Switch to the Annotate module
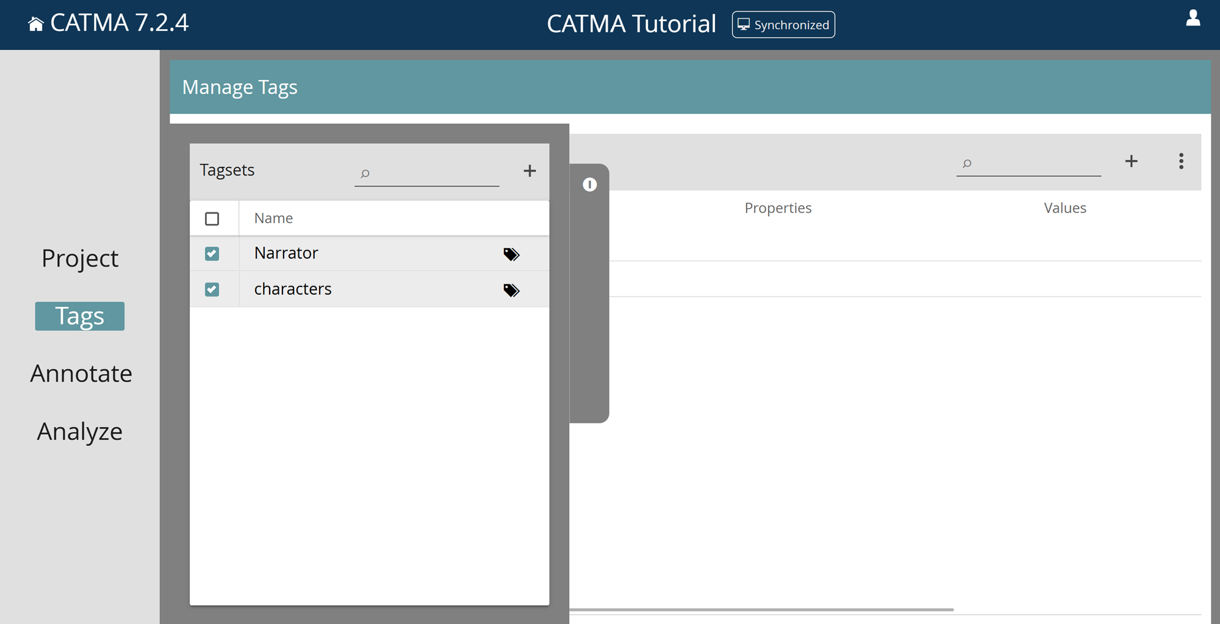 (x=81, y=373)
